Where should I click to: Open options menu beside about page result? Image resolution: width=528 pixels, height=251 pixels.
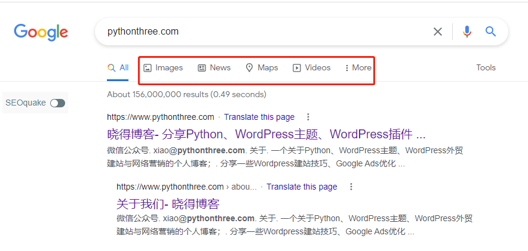click(x=351, y=187)
